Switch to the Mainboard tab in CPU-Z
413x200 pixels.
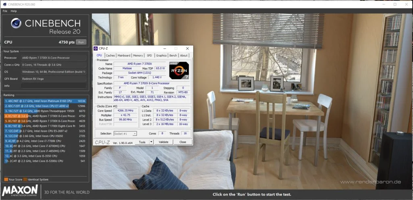[124, 56]
